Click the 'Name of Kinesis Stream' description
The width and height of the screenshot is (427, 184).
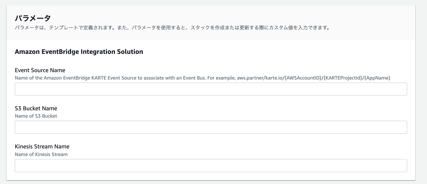pyautogui.click(x=41, y=154)
